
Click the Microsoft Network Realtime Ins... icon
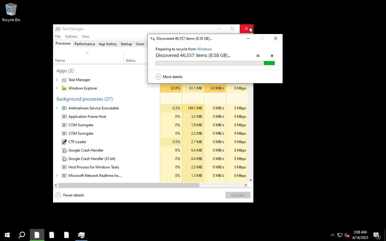pos(64,176)
